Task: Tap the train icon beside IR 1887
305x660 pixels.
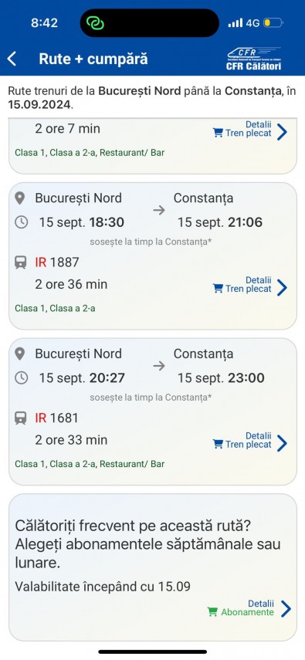Action: coord(20,262)
